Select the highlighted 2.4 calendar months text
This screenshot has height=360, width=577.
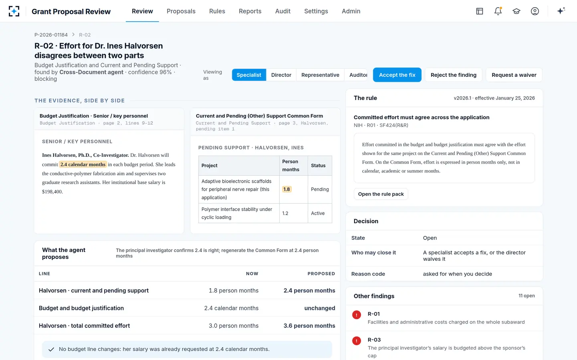click(83, 164)
